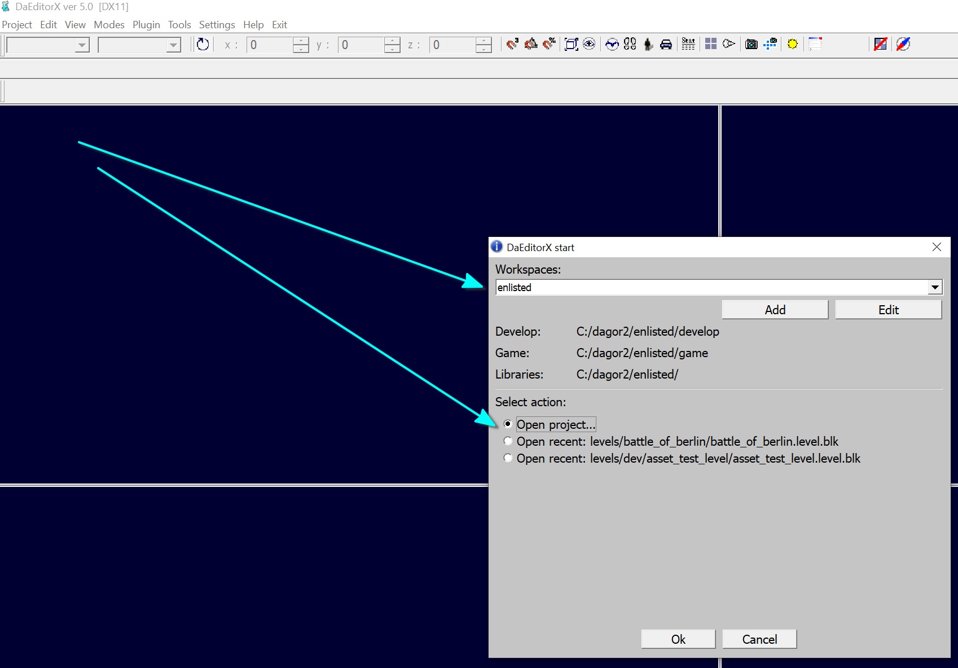958x668 pixels.
Task: Select the footsteps walk camera icon
Action: coord(630,44)
